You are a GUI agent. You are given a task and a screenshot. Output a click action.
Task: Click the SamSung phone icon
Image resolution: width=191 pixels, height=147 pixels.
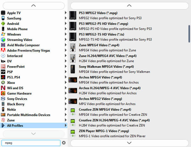(3, 18)
